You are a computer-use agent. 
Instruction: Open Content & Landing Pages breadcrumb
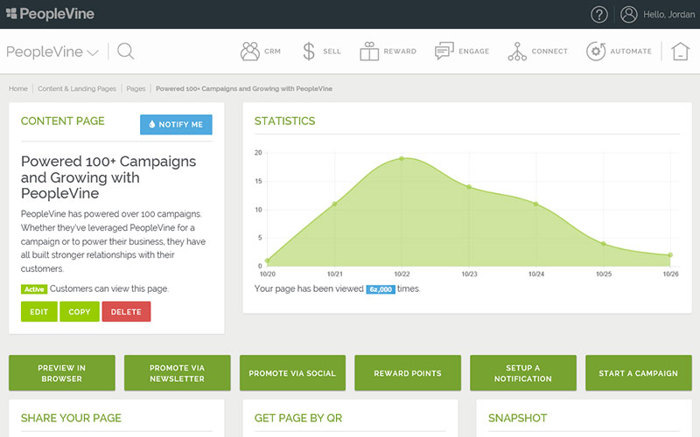coord(77,89)
